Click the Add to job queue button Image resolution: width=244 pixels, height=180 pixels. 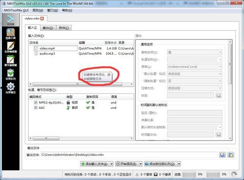(x=161, y=164)
